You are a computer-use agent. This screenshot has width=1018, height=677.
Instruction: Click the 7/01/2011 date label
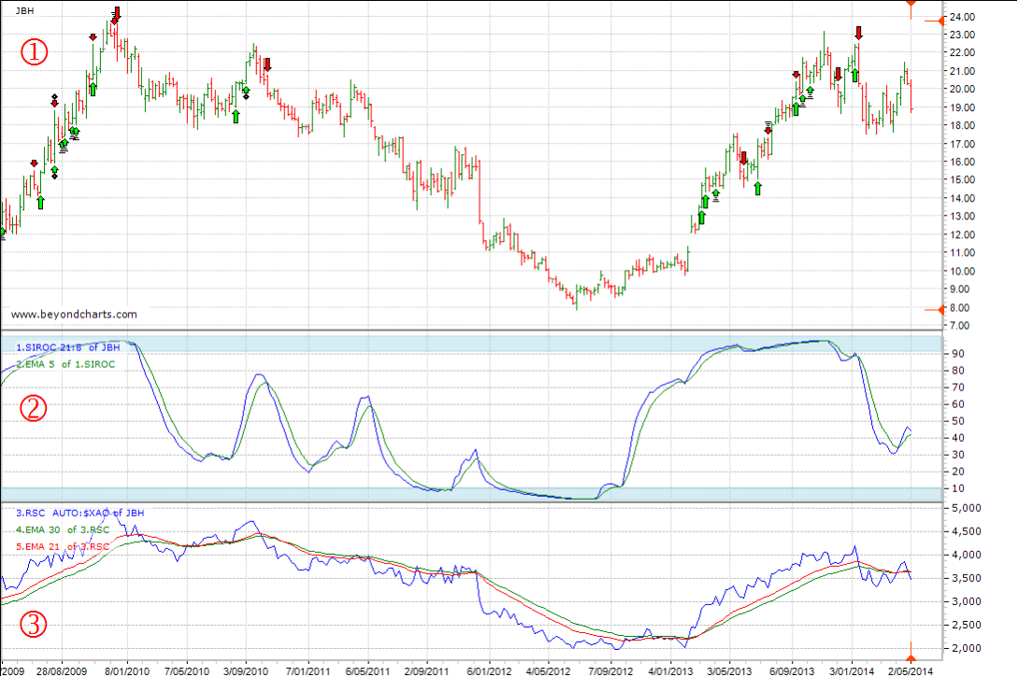click(x=308, y=671)
